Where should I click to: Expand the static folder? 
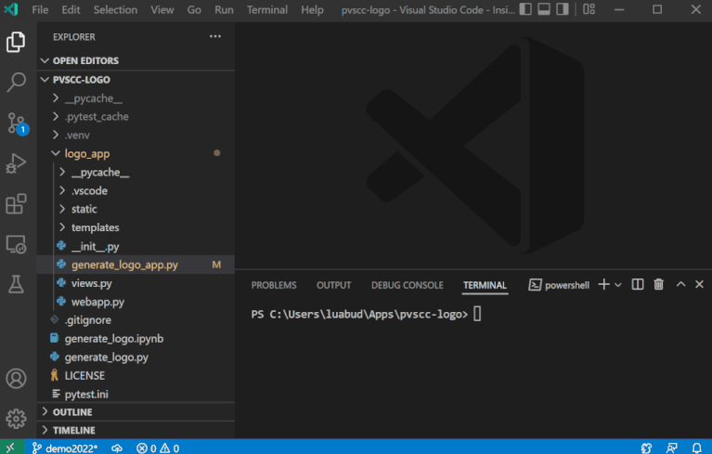click(136, 209)
